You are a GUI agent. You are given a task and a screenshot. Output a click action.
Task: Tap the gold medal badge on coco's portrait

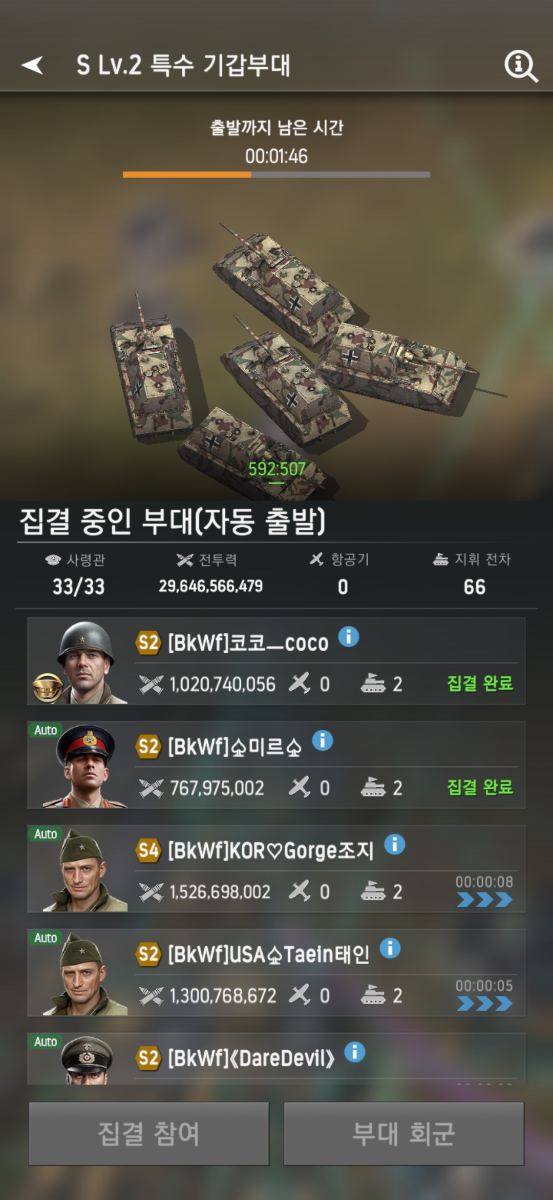(x=48, y=688)
